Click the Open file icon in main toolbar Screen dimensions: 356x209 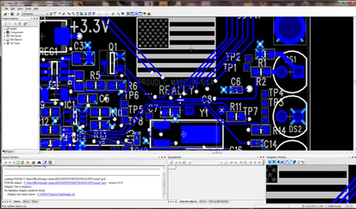click(x=5, y=14)
